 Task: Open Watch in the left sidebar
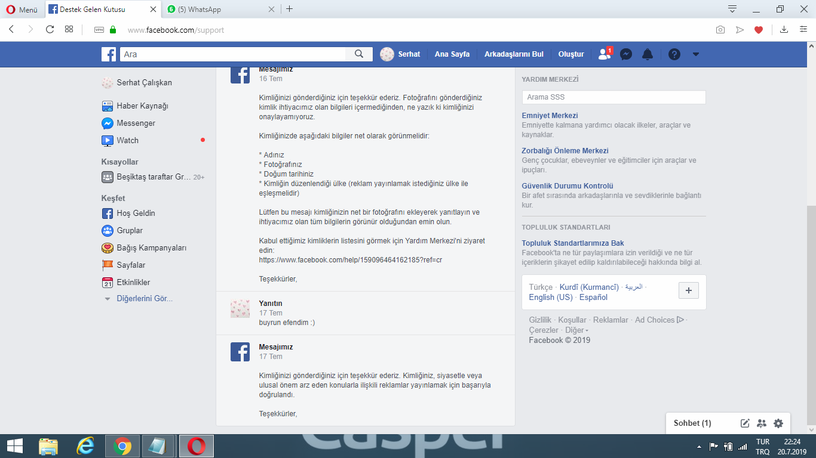tap(120, 141)
